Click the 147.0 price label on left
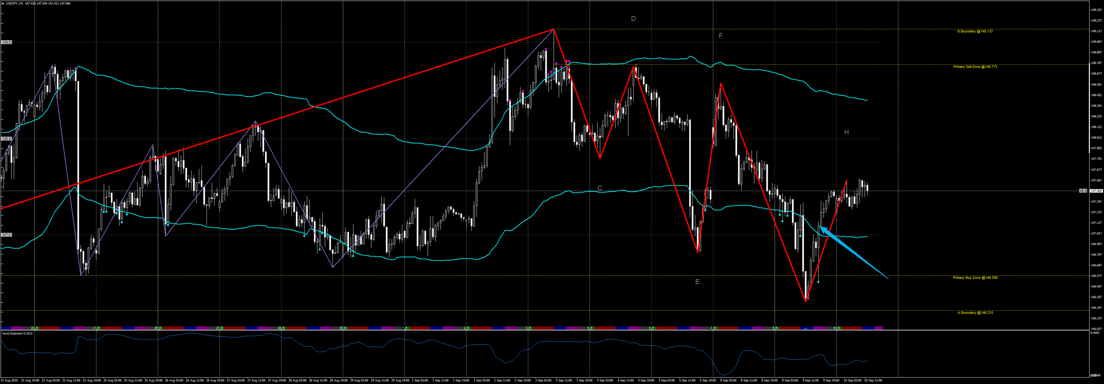Viewport: 1104px width, 384px height. click(6, 235)
